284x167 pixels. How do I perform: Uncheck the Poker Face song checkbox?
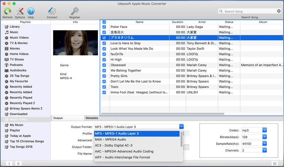tap(104, 27)
